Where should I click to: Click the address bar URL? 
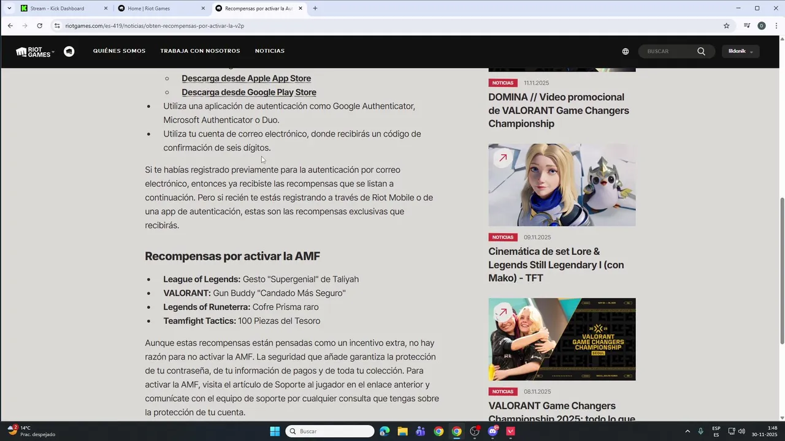[155, 26]
